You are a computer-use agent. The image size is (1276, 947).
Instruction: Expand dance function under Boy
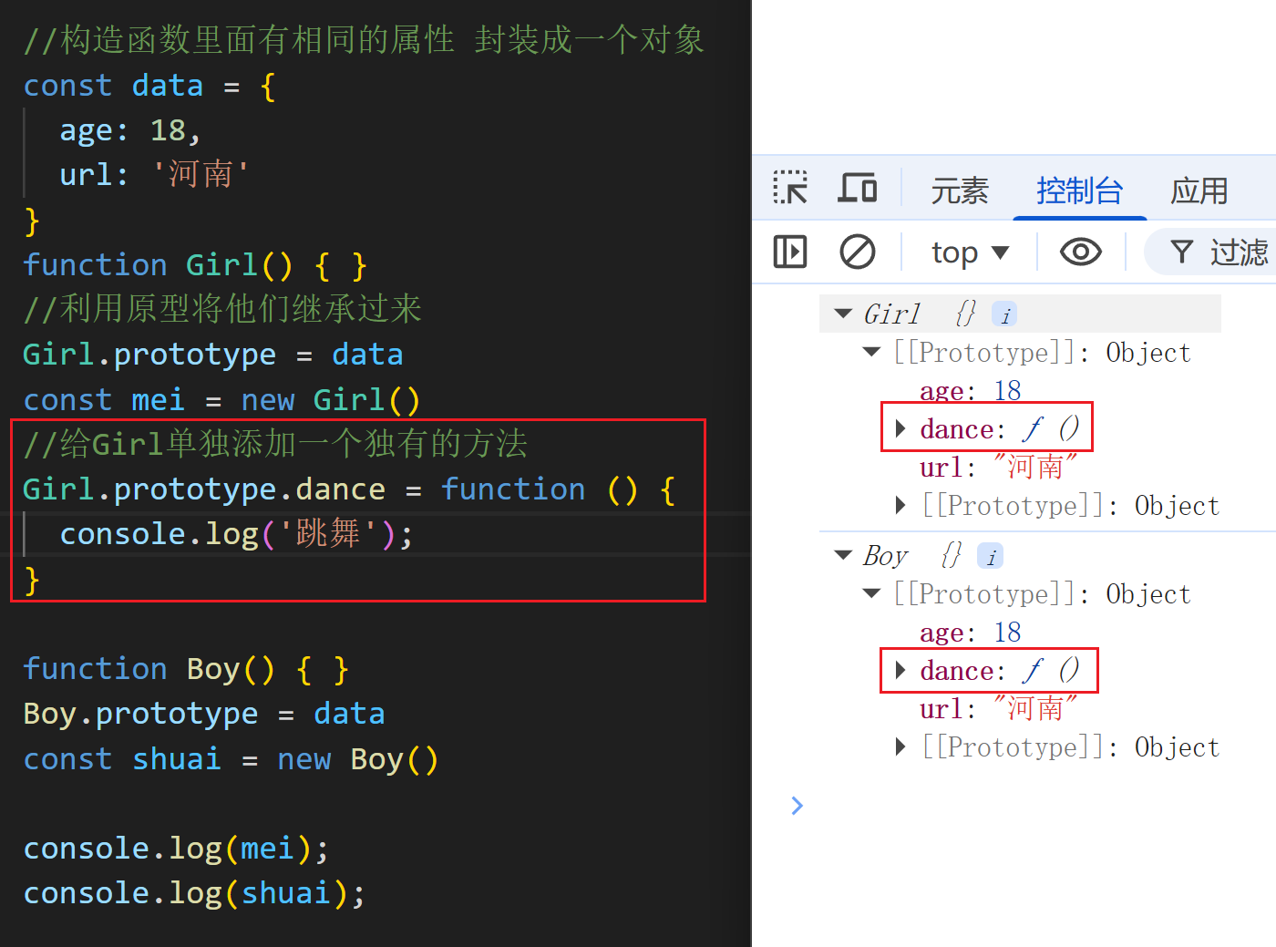(x=900, y=670)
